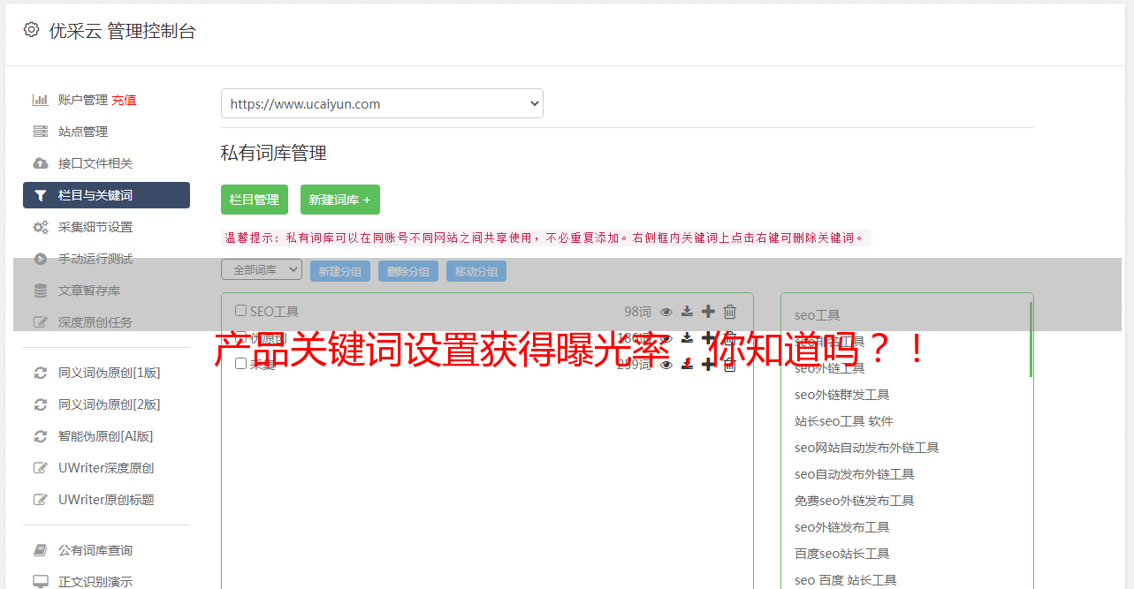Select keyword seo网站自动发布外链工具
This screenshot has height=589, width=1134.
pos(867,448)
